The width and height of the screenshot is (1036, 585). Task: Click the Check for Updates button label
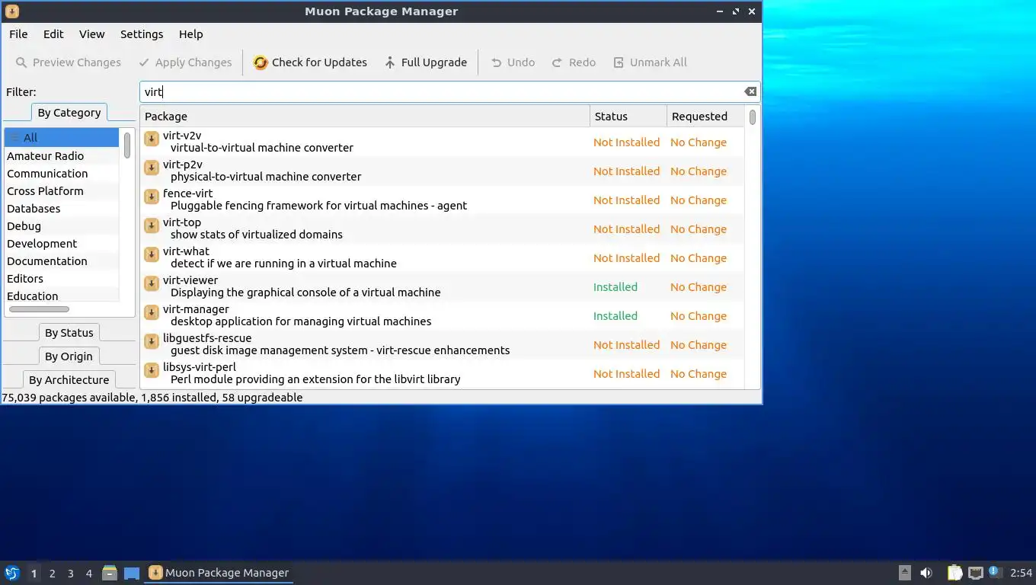[x=319, y=62]
